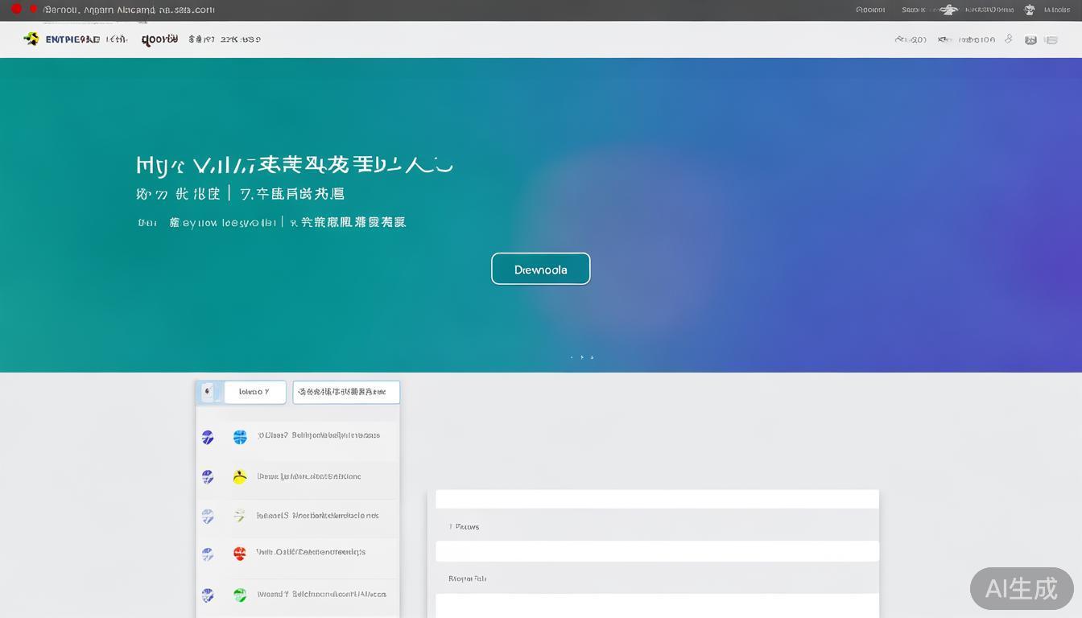
Task: Open the grid apps icon in the header
Action: pyautogui.click(x=1031, y=39)
